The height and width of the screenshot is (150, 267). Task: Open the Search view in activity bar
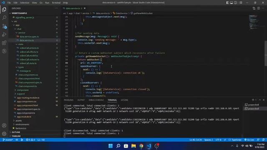tap(4, 17)
